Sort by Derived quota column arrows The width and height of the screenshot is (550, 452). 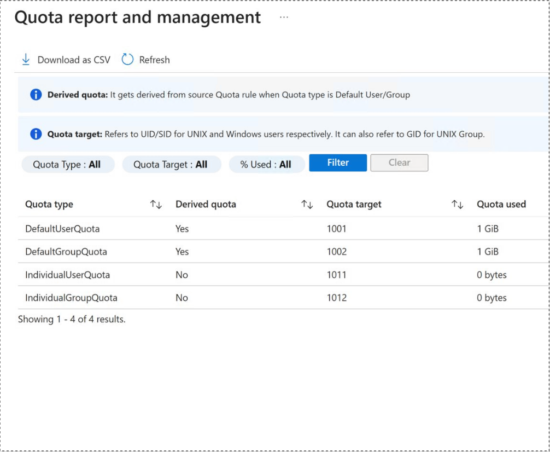(307, 205)
